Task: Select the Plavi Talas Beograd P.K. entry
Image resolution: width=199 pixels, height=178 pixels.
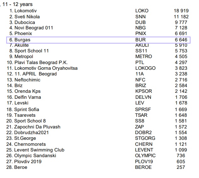Action: (x=41, y=62)
